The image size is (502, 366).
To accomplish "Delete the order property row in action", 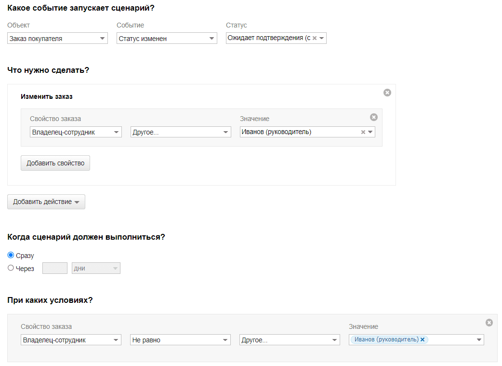I will 374,117.
